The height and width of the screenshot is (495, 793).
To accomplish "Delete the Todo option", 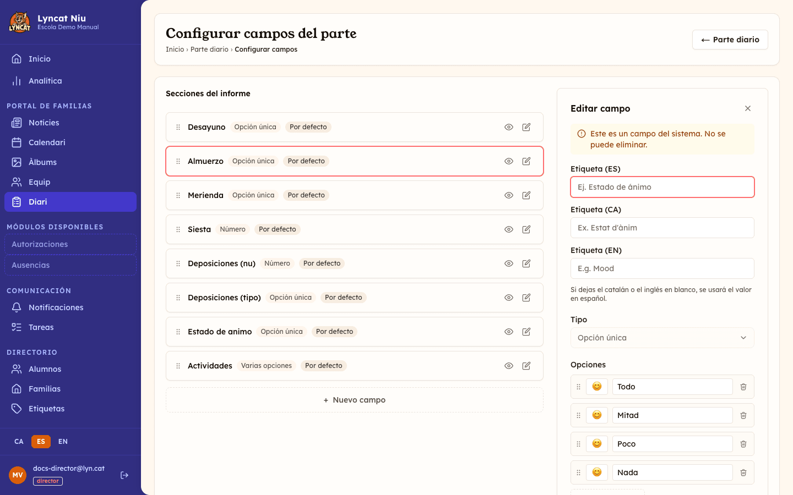I will pos(743,387).
